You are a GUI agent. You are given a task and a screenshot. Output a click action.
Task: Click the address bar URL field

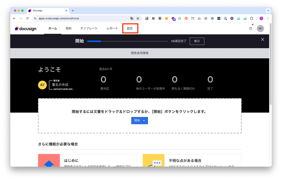point(83,18)
